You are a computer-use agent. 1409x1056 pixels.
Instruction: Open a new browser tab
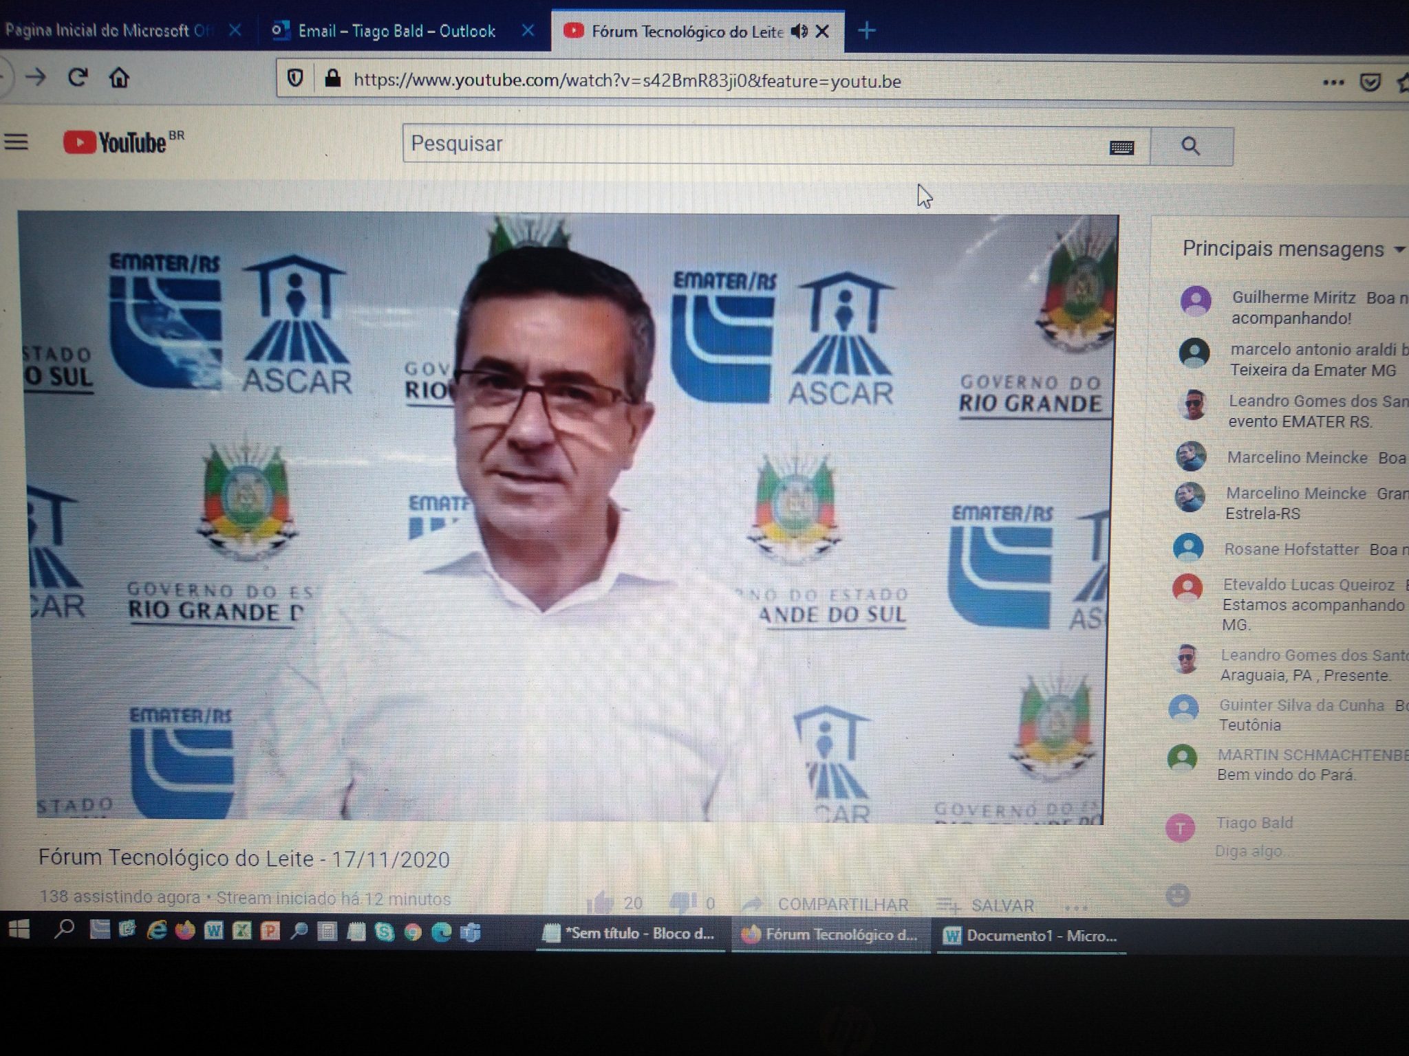coord(867,31)
